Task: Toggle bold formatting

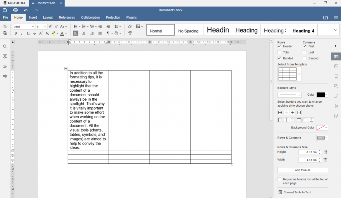Action: coord(15,34)
